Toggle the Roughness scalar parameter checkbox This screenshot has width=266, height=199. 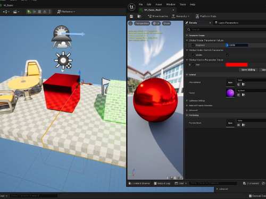point(193,45)
